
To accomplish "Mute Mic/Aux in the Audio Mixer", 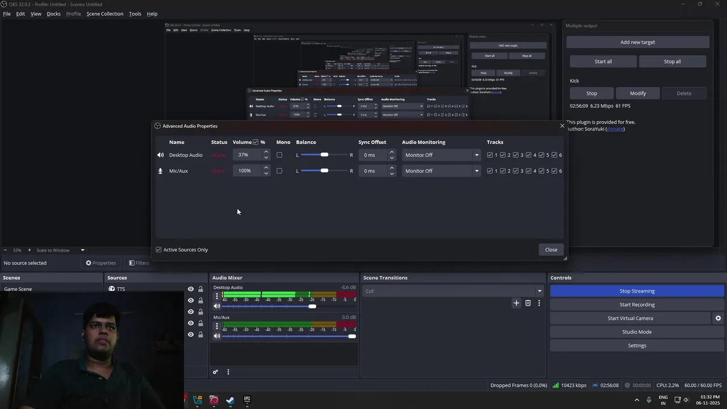I will [x=216, y=336].
